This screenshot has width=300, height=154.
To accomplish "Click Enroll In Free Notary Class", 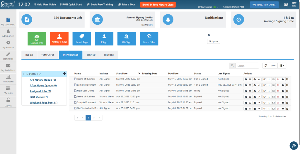I will tap(158, 5).
